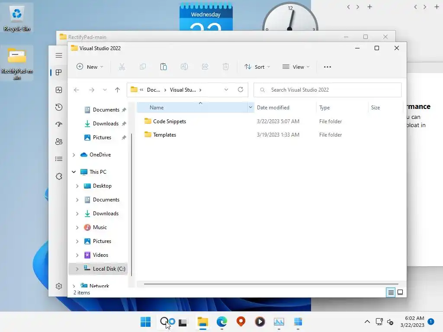Open the activity pulse icon in sidebar
443x332 pixels.
coord(59,90)
